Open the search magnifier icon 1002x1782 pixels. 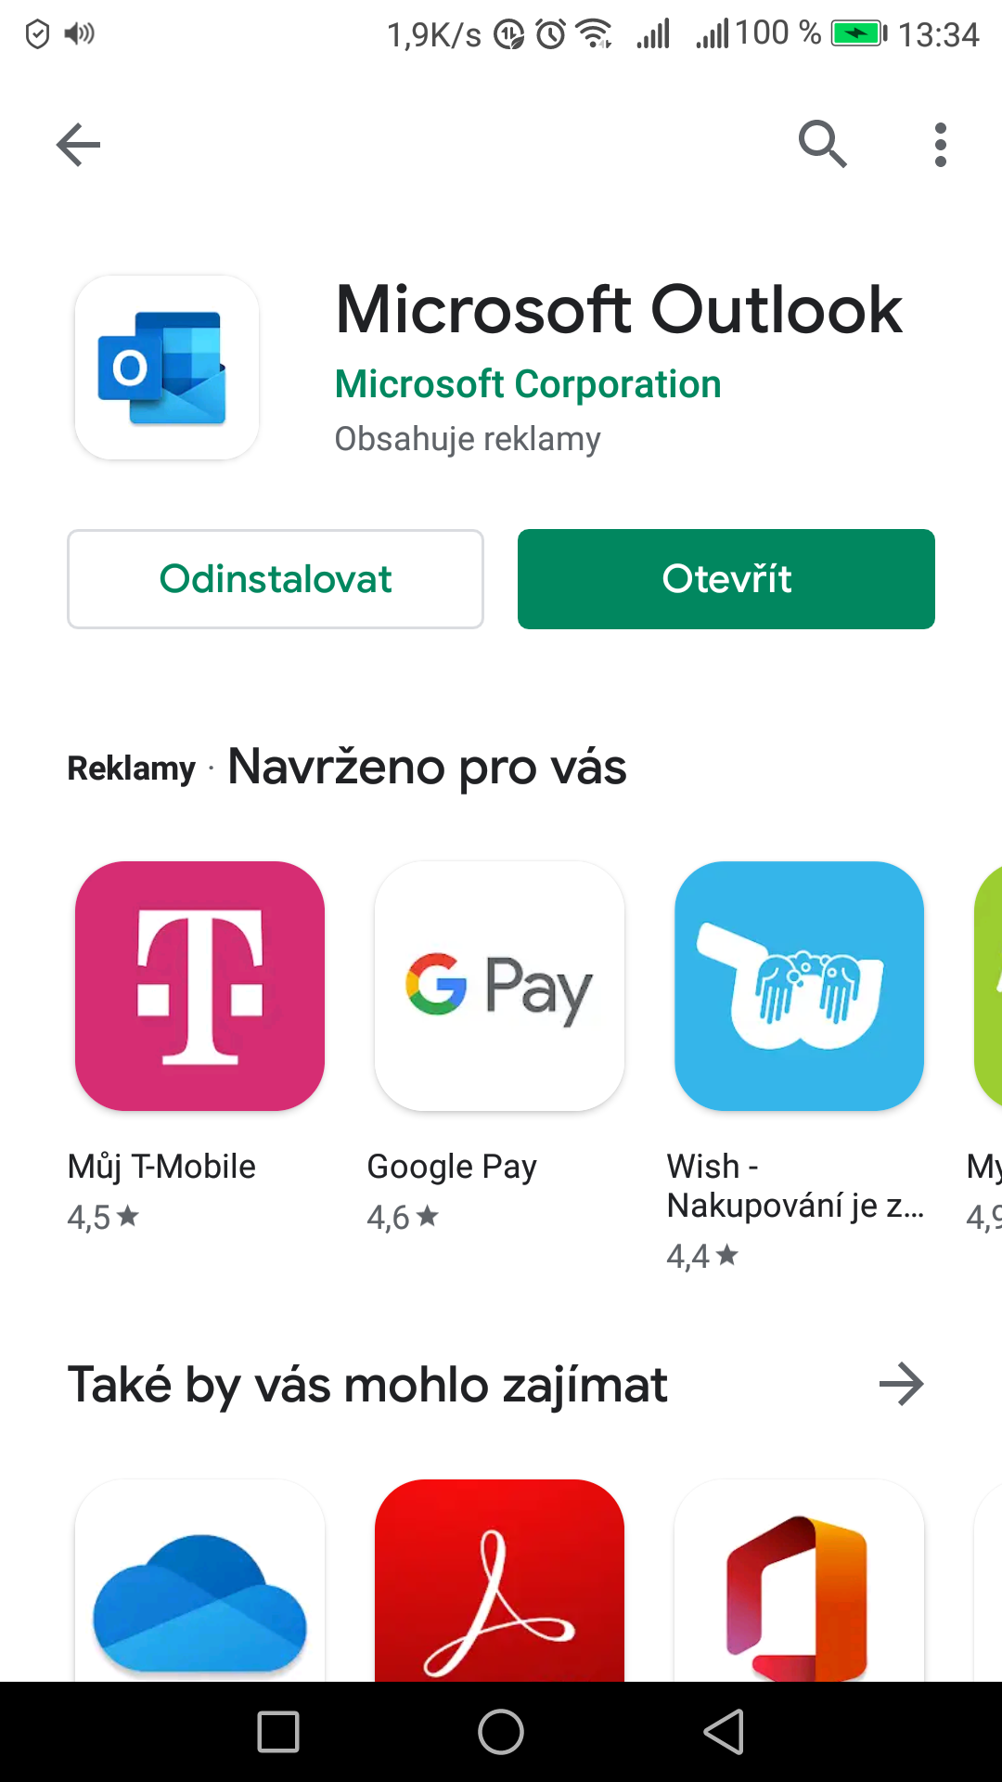click(823, 145)
